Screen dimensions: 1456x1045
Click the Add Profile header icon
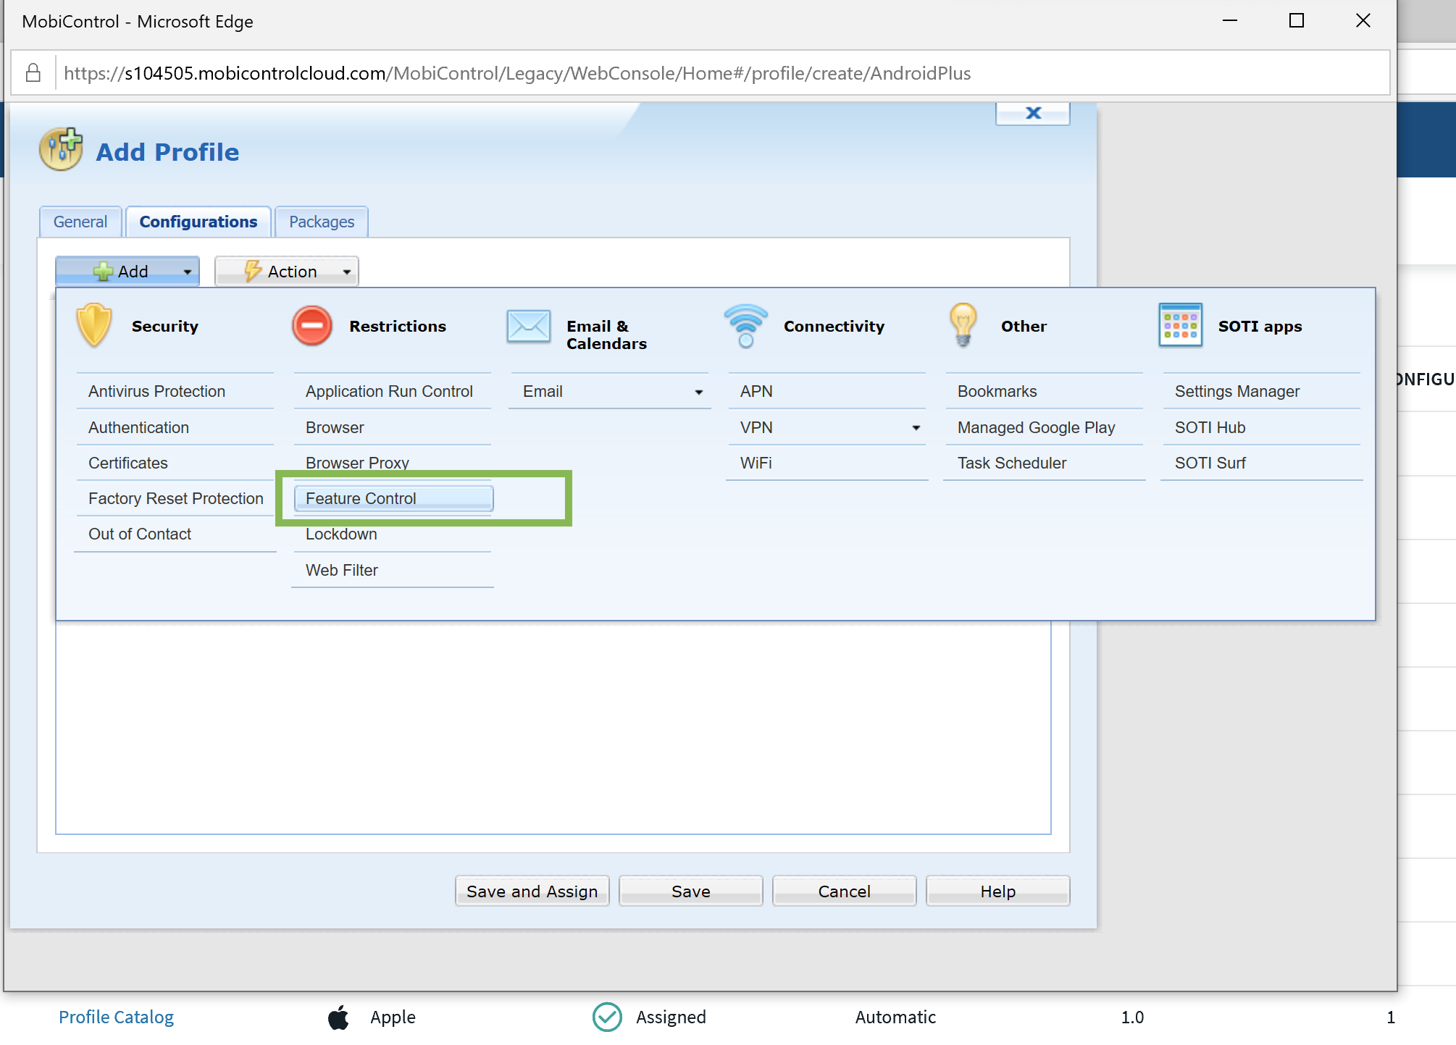(61, 149)
